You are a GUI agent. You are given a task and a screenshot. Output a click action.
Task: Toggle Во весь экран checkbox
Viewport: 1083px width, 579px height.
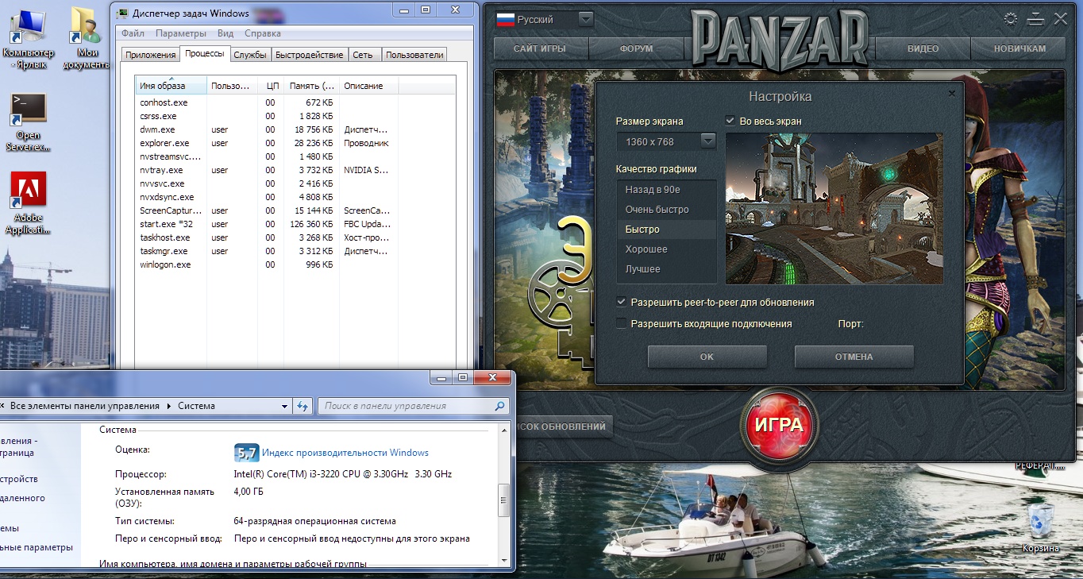coord(730,121)
